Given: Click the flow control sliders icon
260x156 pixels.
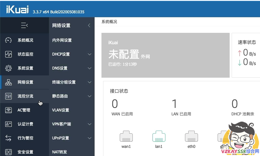Looking at the screenshot, I should pyautogui.click(x=9, y=96).
